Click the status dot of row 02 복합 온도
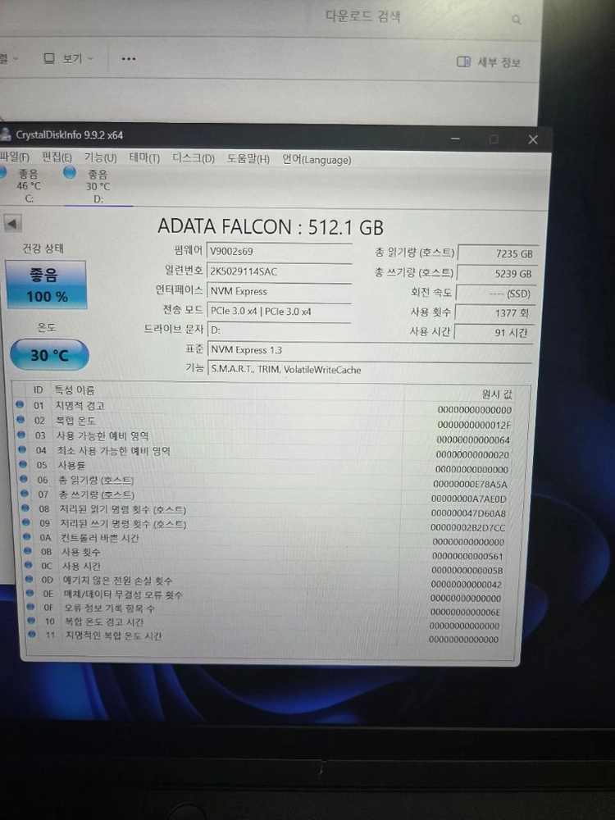Viewport: 615px width, 820px height. coord(21,419)
